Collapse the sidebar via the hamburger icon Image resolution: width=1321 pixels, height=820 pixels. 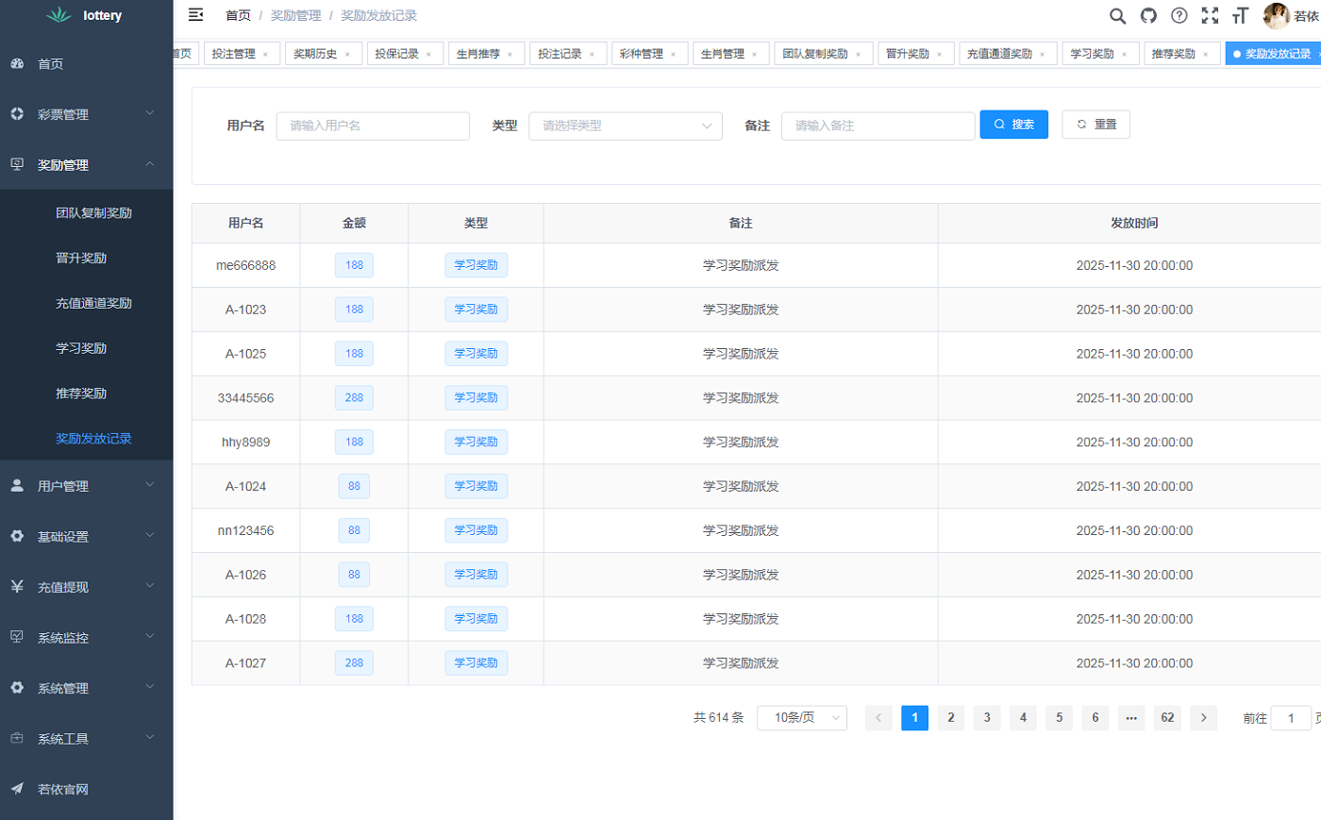(x=196, y=15)
